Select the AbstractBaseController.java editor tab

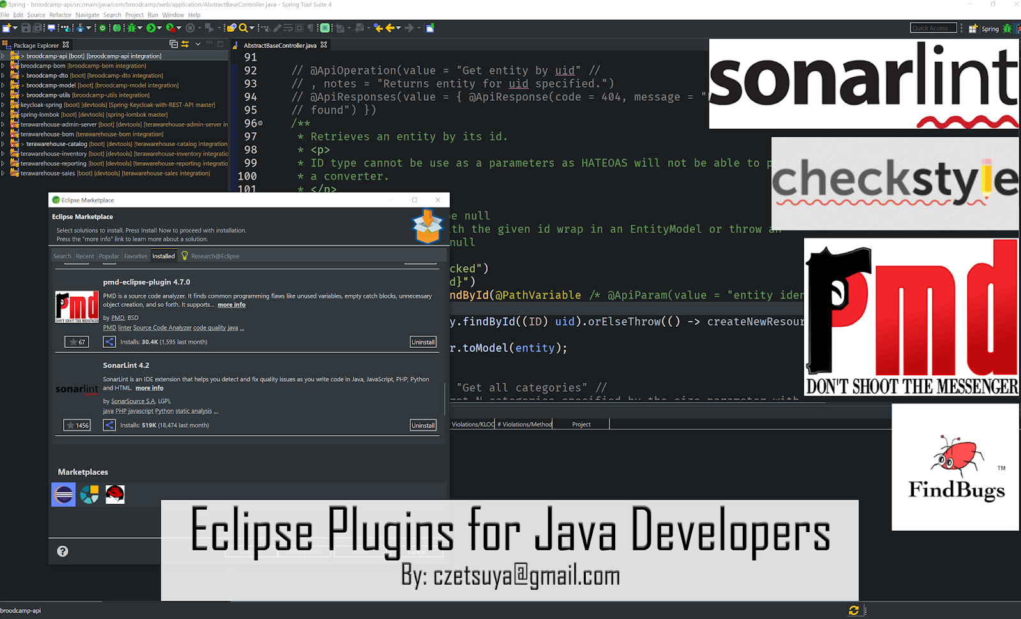point(279,45)
